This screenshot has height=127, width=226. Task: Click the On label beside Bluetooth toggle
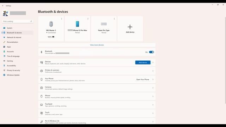[x=147, y=52]
